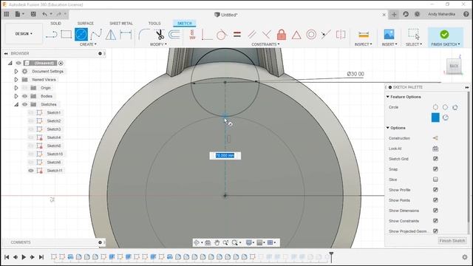The width and height of the screenshot is (473, 266).
Task: Toggle Show Points checkbox
Action: coord(435,200)
